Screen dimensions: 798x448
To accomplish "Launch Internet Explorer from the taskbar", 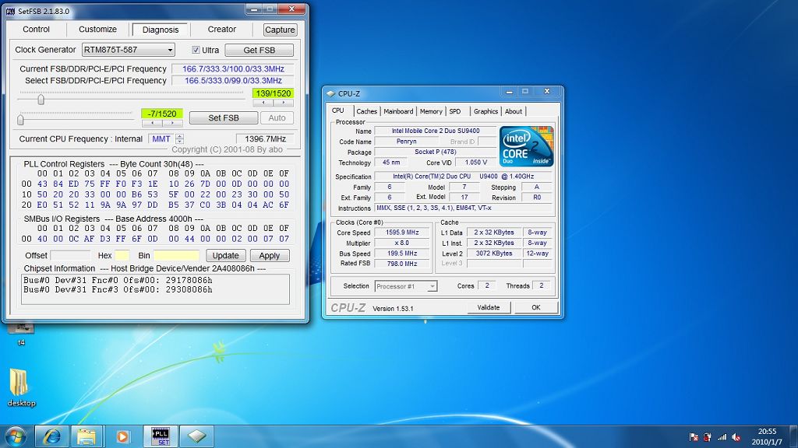I will click(51, 436).
